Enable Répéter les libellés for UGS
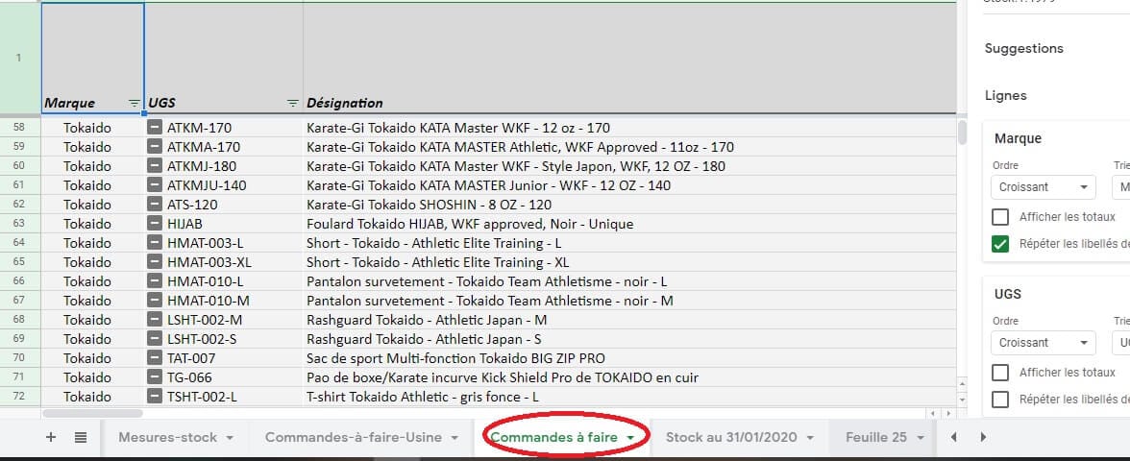The width and height of the screenshot is (1130, 461). (1000, 400)
